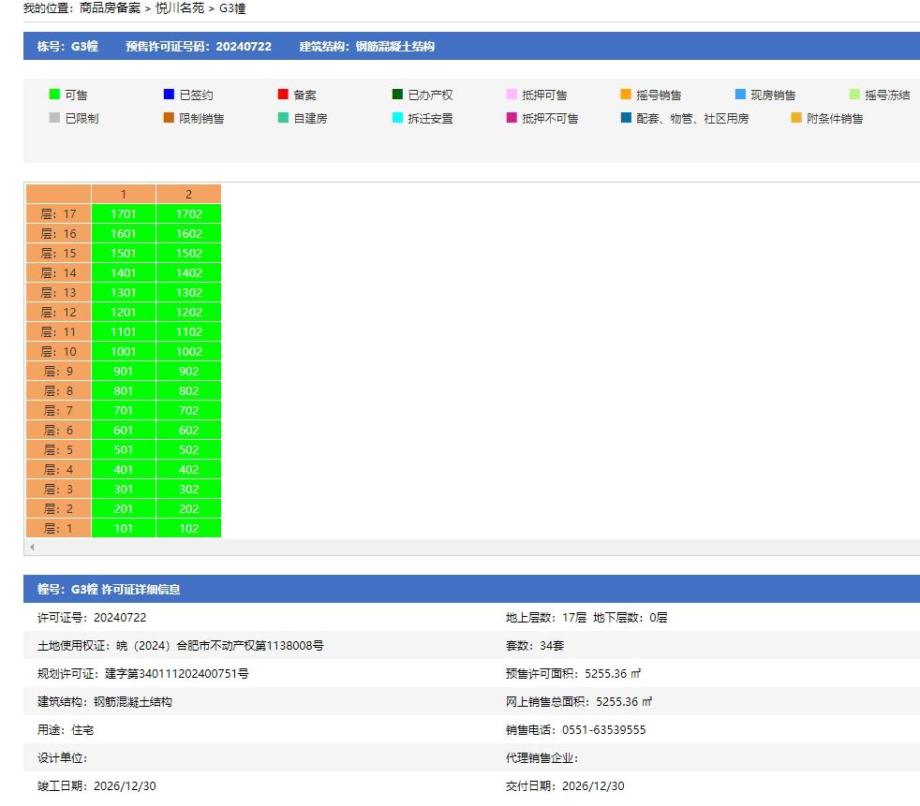
Task: View unit 802
Action: tap(189, 390)
